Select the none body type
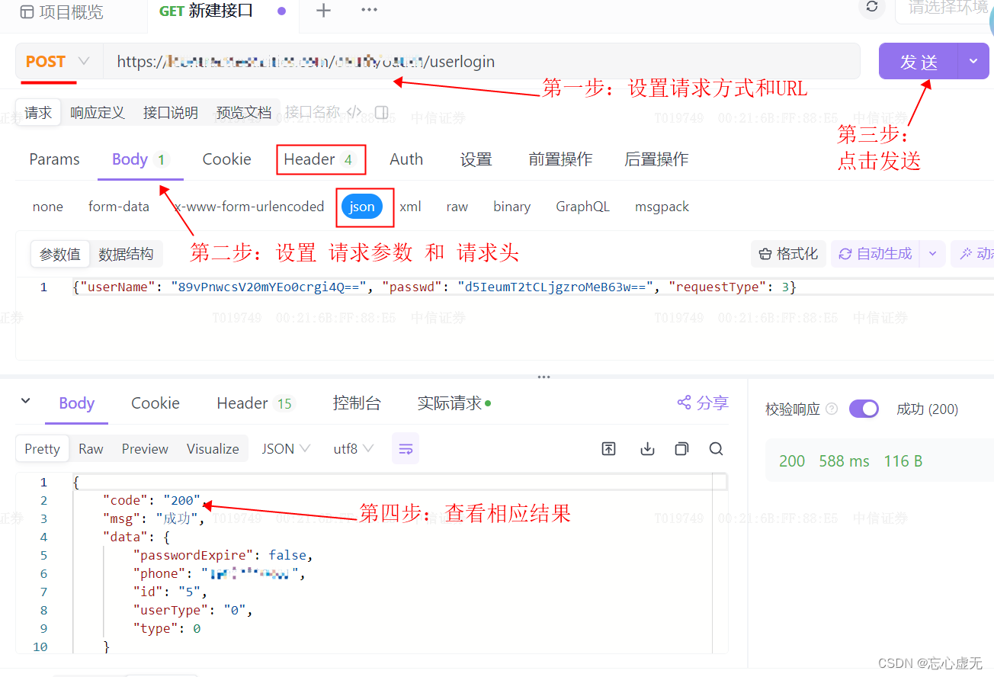The height and width of the screenshot is (677, 994). click(x=47, y=207)
